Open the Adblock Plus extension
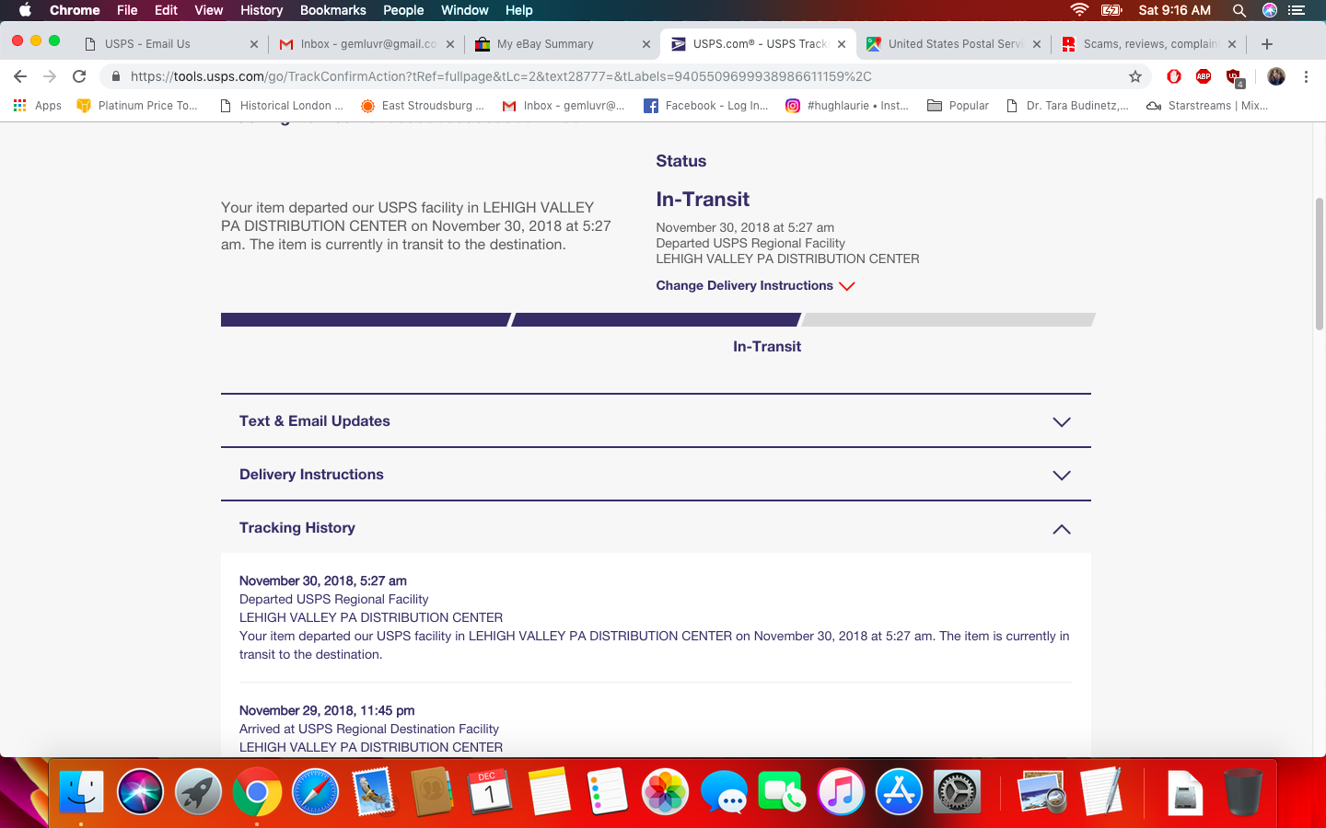This screenshot has width=1326, height=828. tap(1204, 76)
